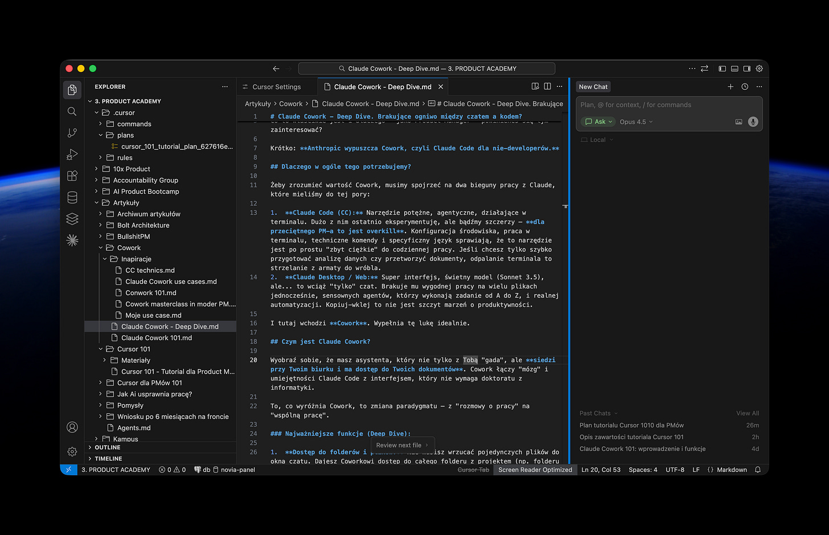Open editor more actions ellipsis

coord(559,86)
